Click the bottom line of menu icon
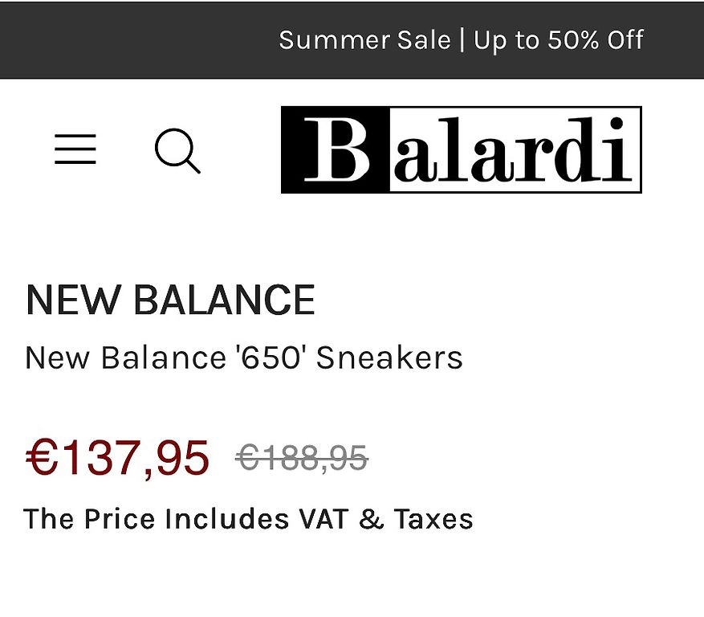Screen dimensions: 704x617 75,161
